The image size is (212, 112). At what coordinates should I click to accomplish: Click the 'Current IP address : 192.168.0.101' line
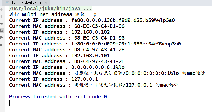coord(59,56)
